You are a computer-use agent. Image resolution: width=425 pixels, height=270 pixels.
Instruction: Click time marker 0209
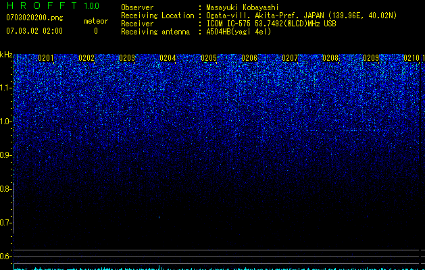tap(371, 58)
